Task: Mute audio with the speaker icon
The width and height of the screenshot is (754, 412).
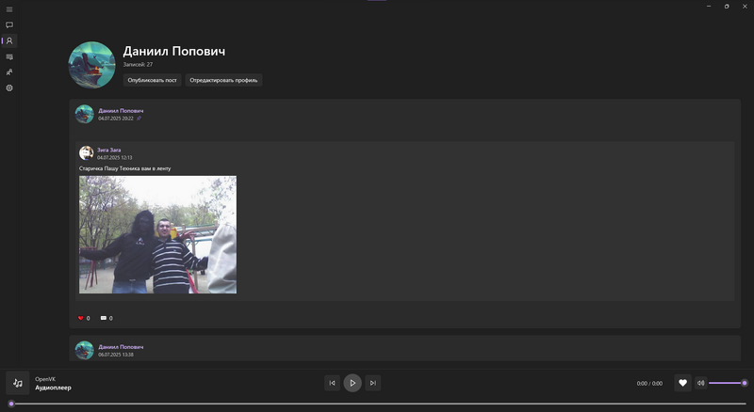Action: coord(700,383)
